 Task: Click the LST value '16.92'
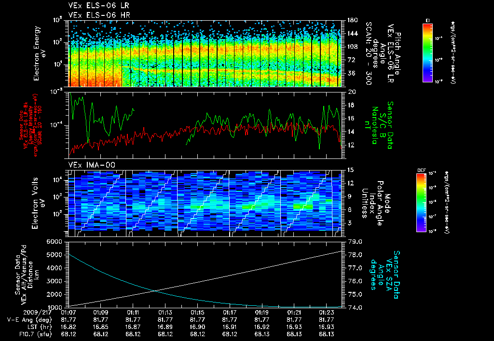(262, 327)
